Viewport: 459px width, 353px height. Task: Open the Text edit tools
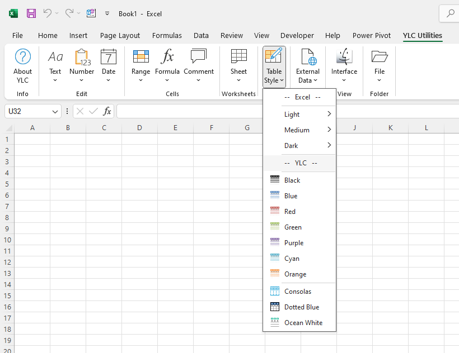55,65
